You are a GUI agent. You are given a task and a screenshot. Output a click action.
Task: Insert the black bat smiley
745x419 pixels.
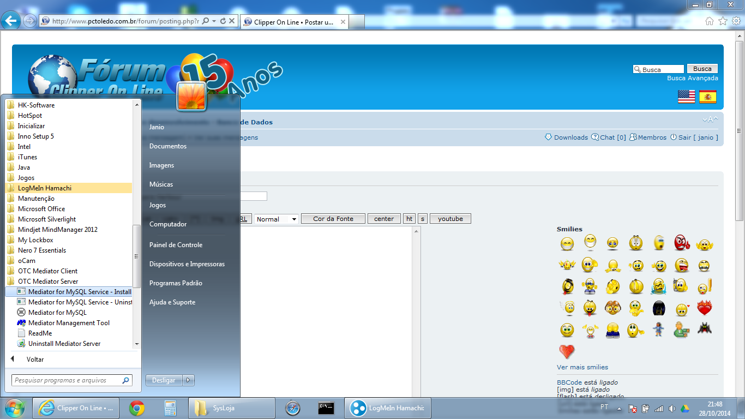(705, 329)
